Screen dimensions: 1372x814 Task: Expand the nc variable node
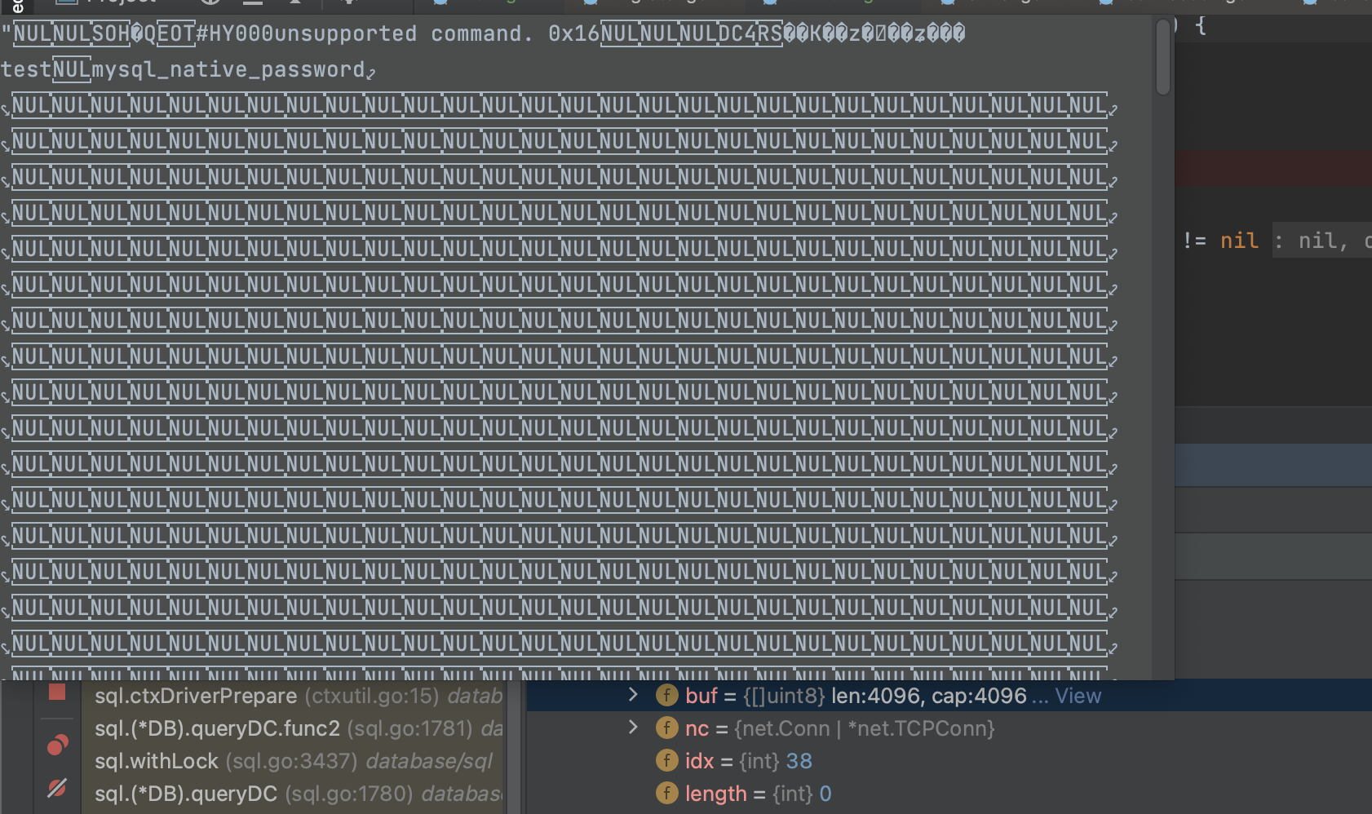click(x=634, y=728)
